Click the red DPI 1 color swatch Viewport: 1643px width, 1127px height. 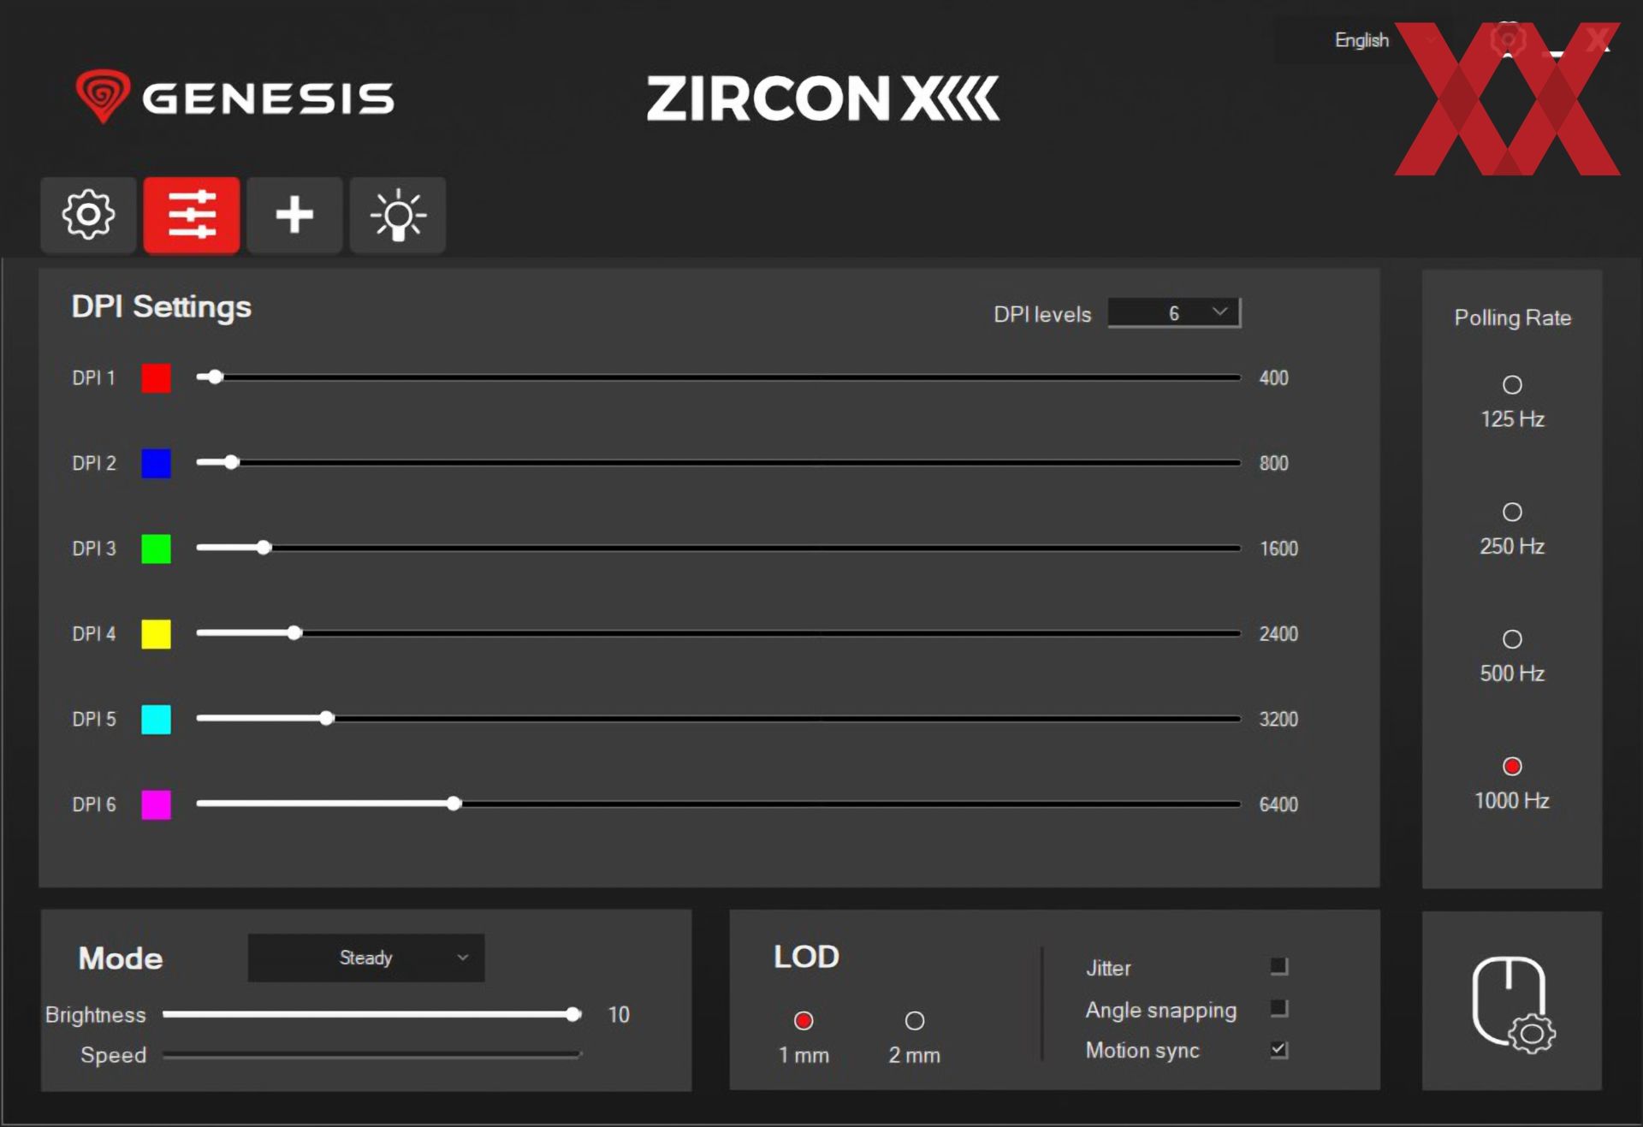click(x=156, y=377)
